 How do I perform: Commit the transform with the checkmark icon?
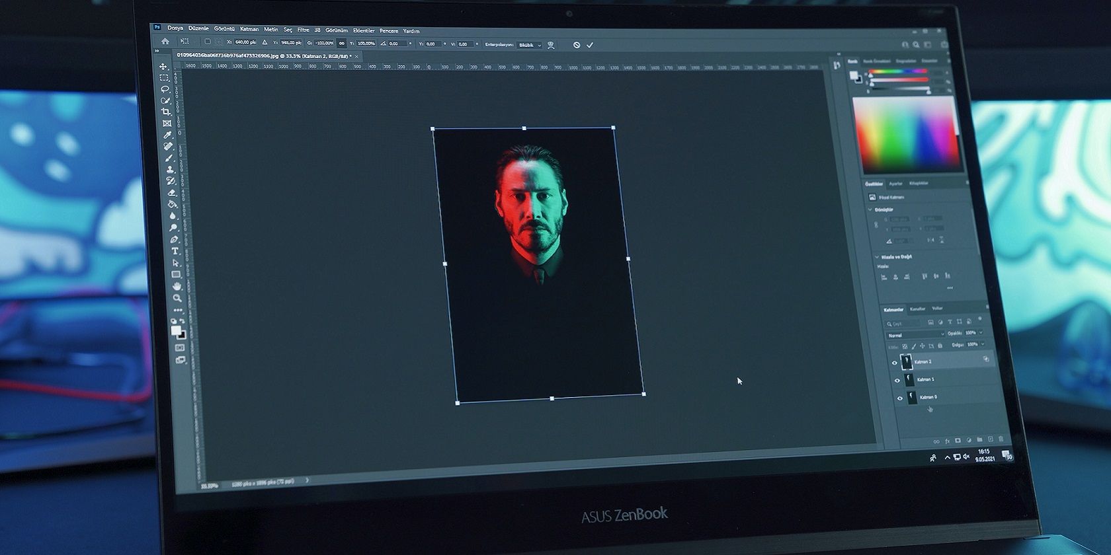tap(590, 45)
